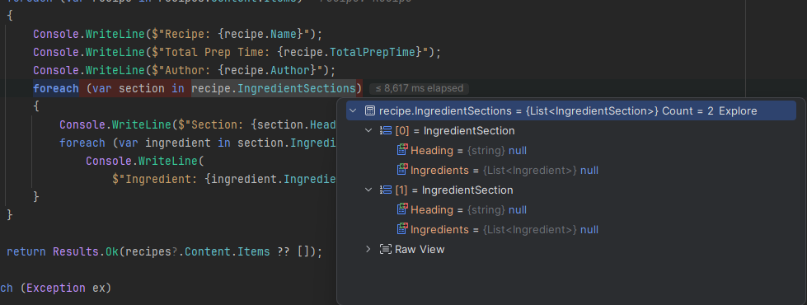Click the Raw View icon
This screenshot has width=807, height=305.
386,249
